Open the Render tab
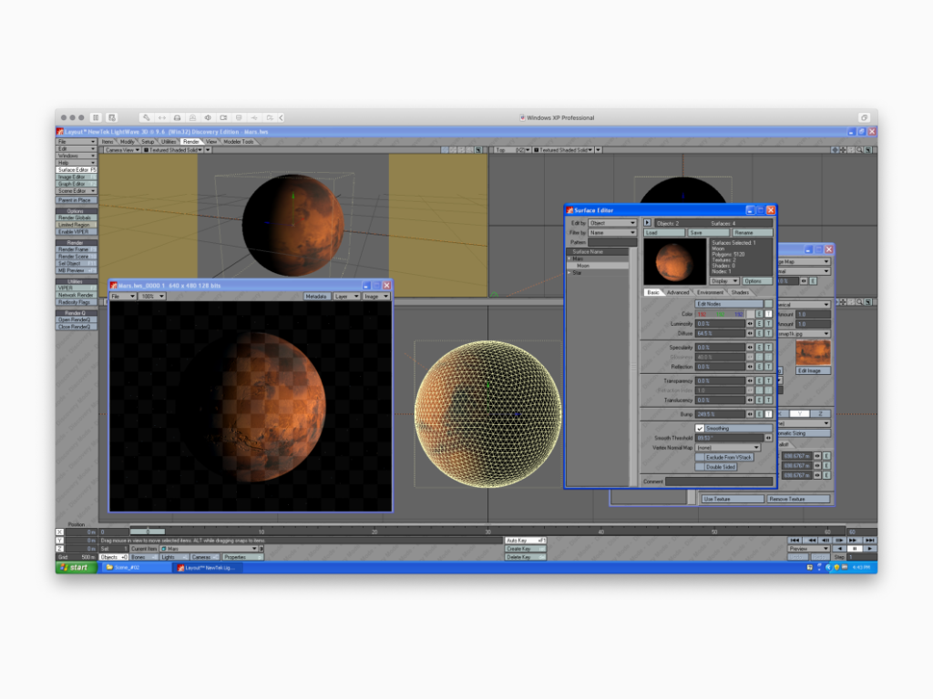The width and height of the screenshot is (933, 699). pyautogui.click(x=191, y=141)
